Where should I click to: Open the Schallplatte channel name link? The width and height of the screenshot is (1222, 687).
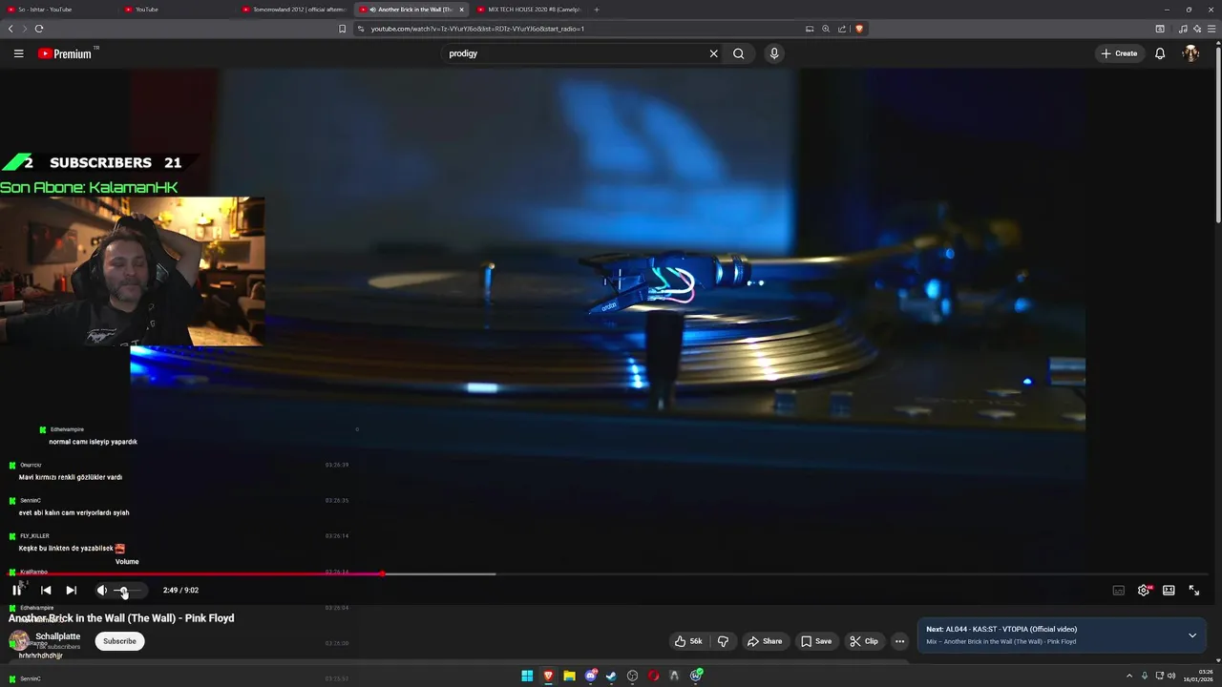(x=58, y=636)
